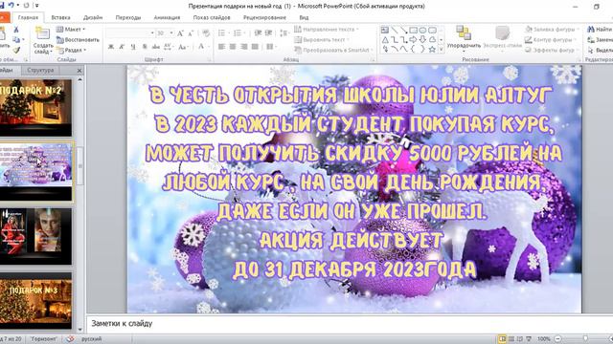Align text left
This screenshot has width=613, height=344.
[221, 47]
